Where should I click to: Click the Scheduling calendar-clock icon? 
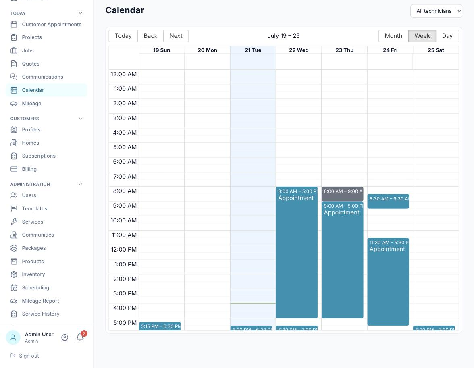click(14, 287)
